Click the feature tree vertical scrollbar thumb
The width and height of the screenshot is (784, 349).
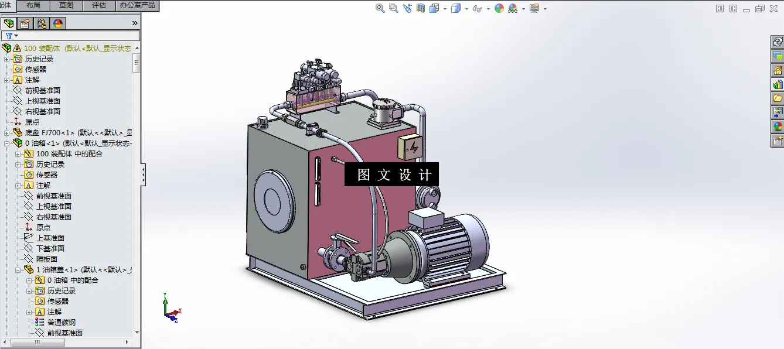[x=137, y=63]
